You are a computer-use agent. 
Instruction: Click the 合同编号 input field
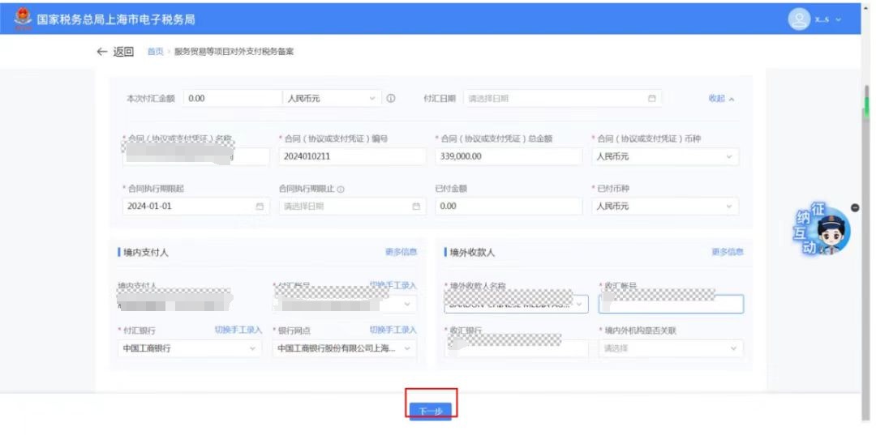[353, 156]
